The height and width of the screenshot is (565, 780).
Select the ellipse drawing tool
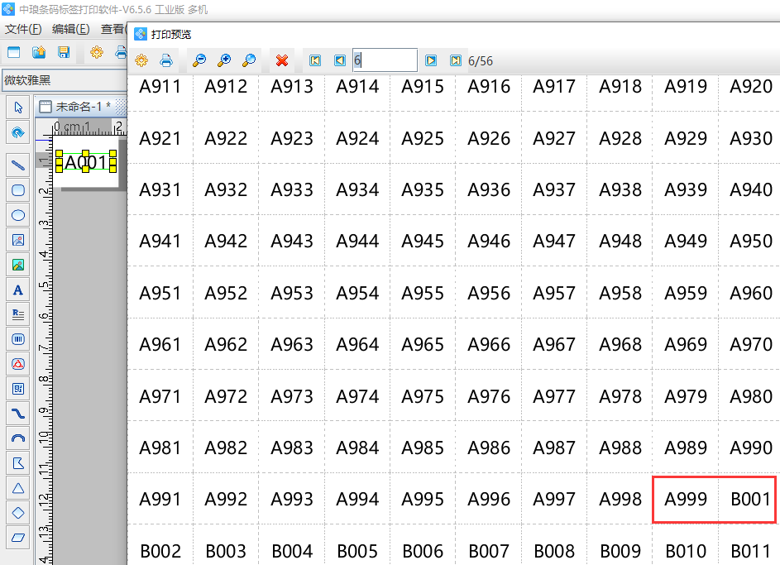click(x=18, y=215)
